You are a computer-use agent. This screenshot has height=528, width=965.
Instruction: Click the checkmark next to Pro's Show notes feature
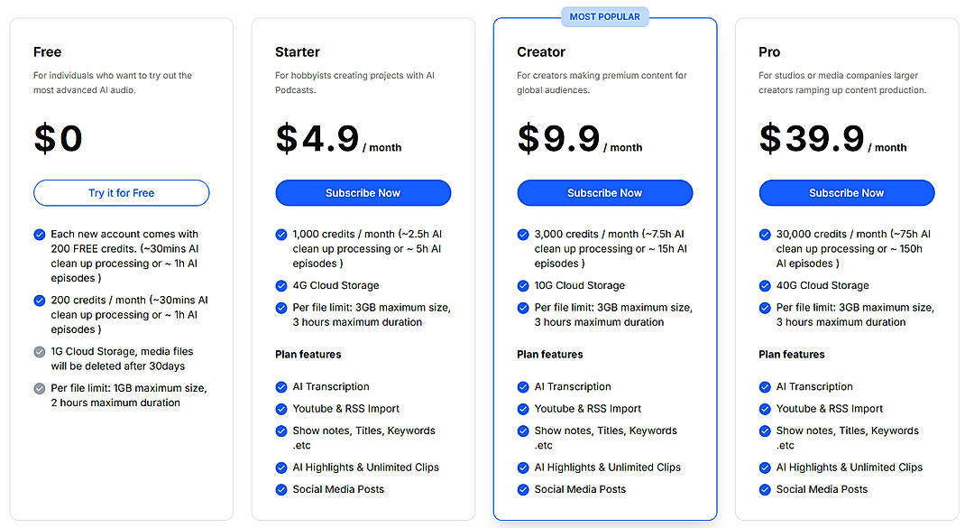pos(765,431)
